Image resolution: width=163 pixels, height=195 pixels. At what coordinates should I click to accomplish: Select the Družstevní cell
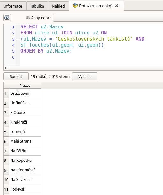[x=25, y=94]
